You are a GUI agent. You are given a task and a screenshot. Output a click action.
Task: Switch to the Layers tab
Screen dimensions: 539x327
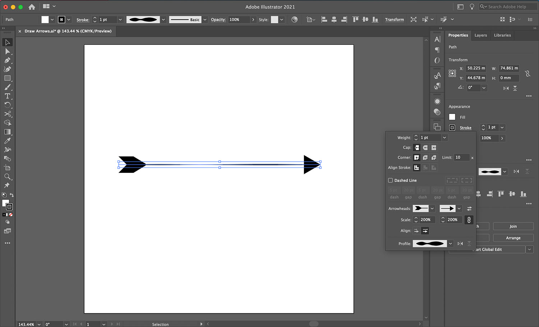click(x=481, y=35)
